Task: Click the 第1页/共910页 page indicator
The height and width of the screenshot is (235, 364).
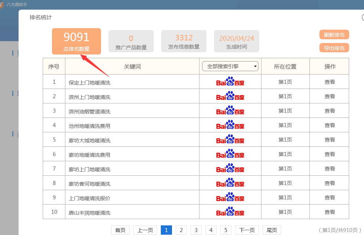Action: pyautogui.click(x=340, y=230)
